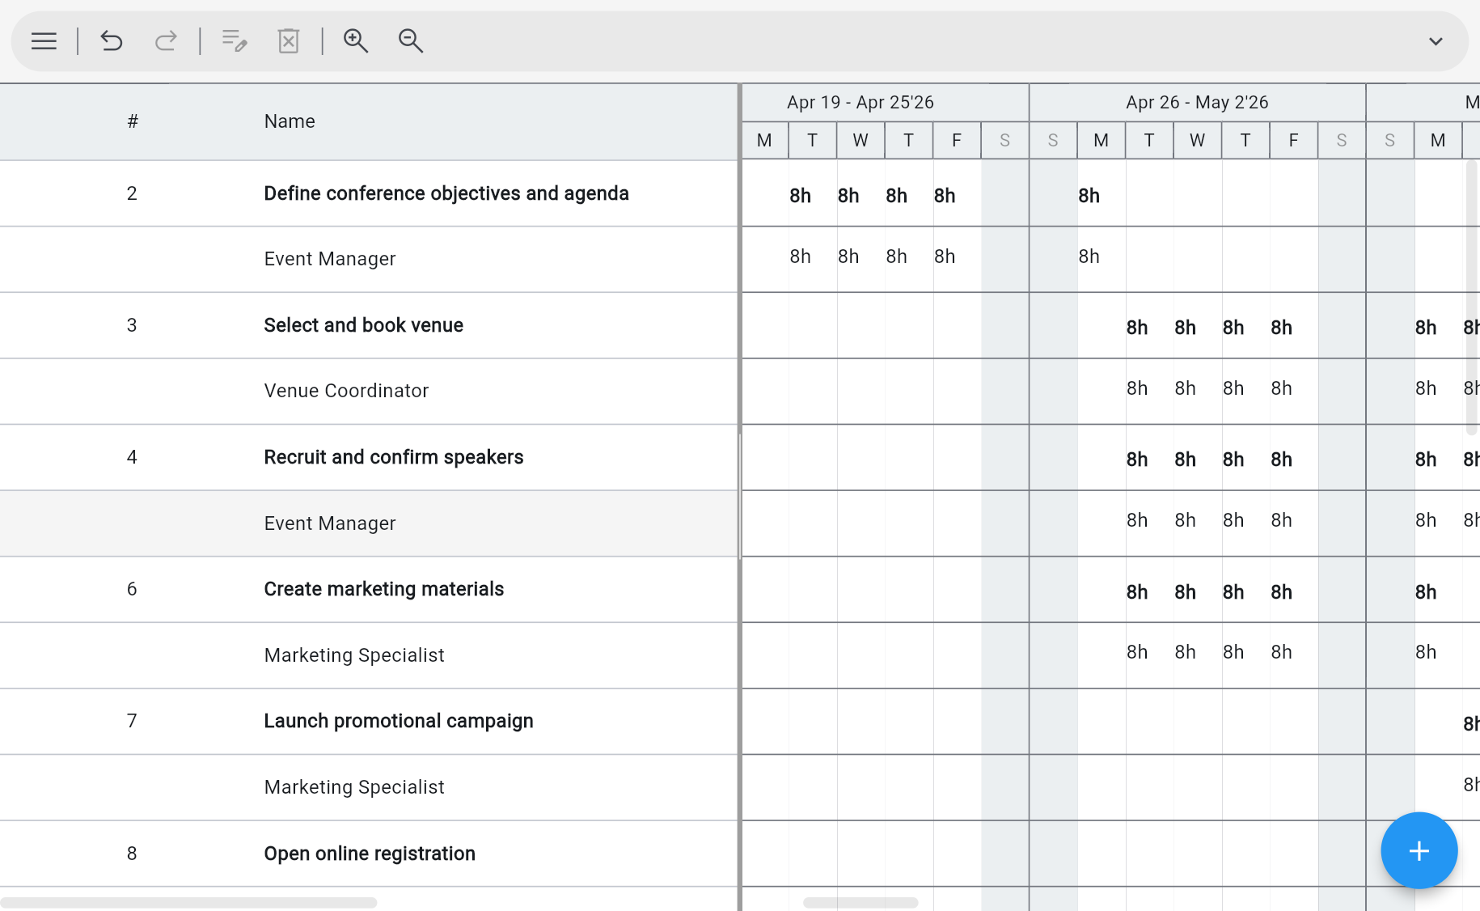
Task: Select the edit task tool
Action: [x=234, y=40]
